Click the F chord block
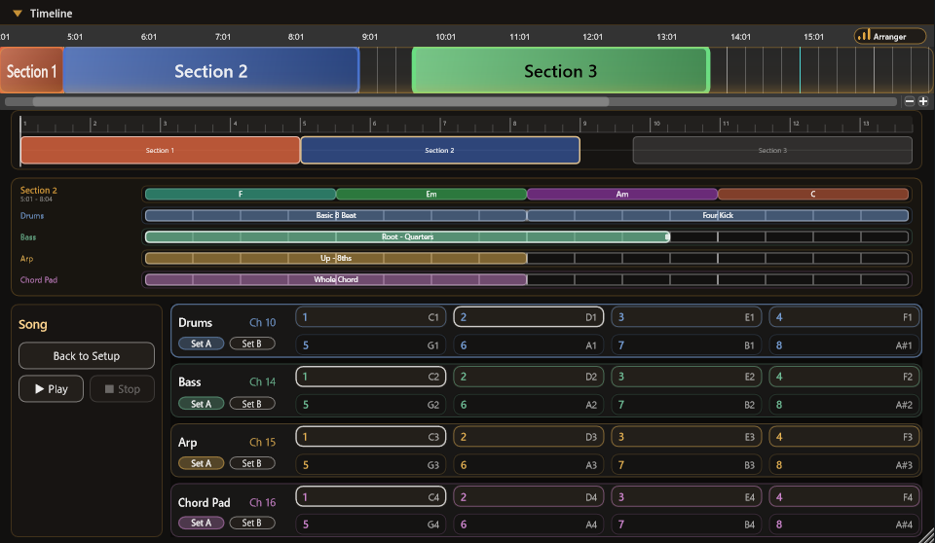Screen dimensions: 935x543 pos(241,194)
